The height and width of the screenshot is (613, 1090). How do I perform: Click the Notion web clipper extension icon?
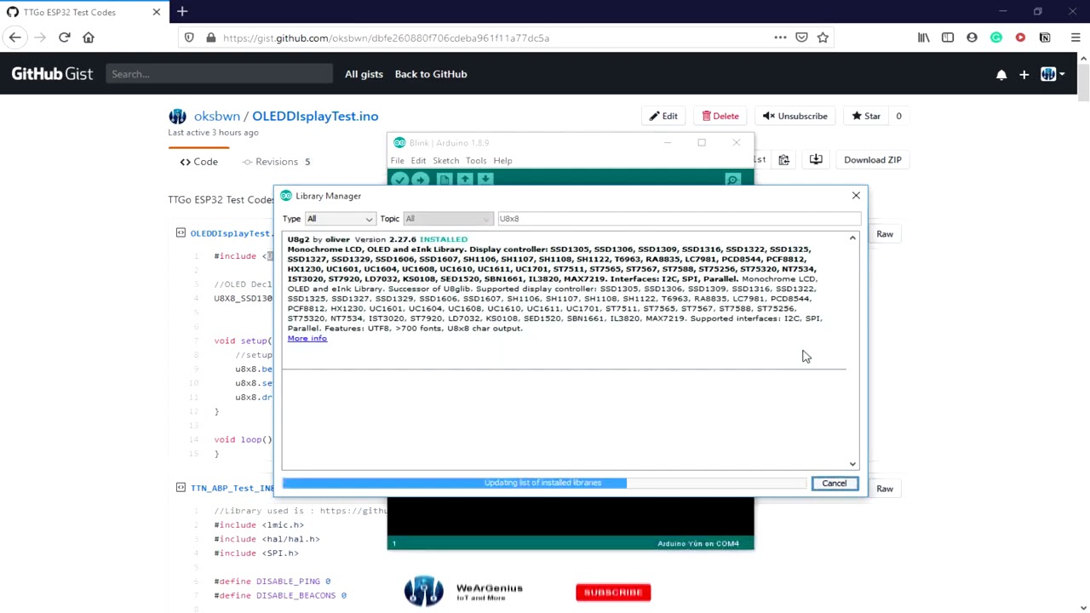(x=1045, y=37)
